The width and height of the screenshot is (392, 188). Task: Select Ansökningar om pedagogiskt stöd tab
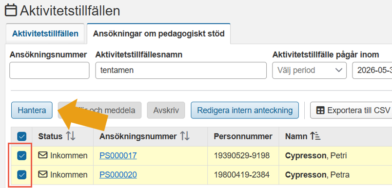[x=159, y=34]
